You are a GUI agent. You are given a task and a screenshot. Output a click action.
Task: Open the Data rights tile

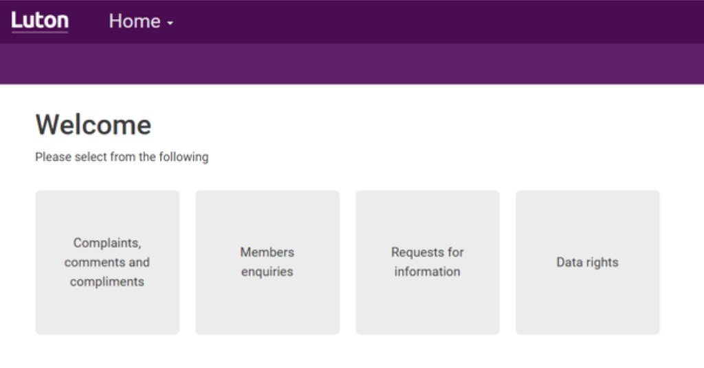click(x=588, y=262)
